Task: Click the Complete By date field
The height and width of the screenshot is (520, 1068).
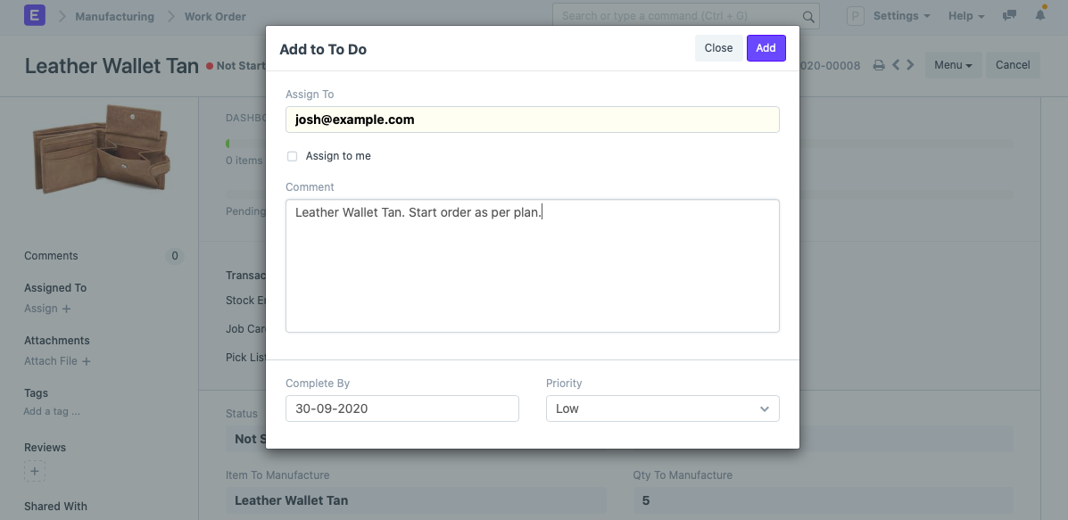Action: click(x=402, y=409)
